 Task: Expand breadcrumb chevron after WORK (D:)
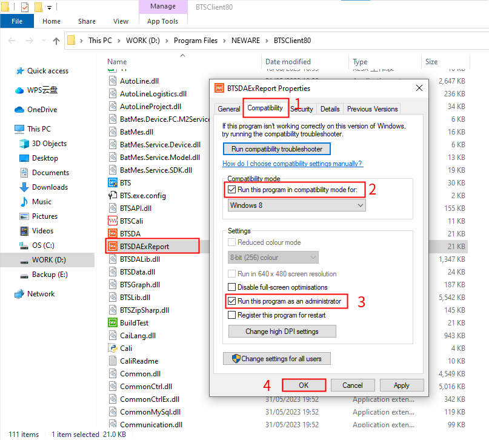tap(167, 41)
